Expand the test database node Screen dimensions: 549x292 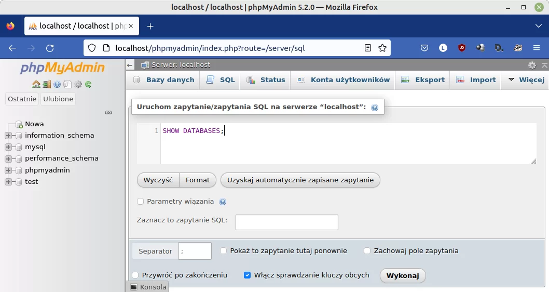pos(8,182)
